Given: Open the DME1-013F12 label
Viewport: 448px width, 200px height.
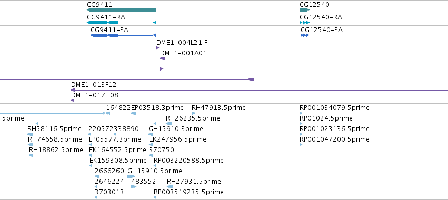Looking at the screenshot, I should click(x=94, y=85).
